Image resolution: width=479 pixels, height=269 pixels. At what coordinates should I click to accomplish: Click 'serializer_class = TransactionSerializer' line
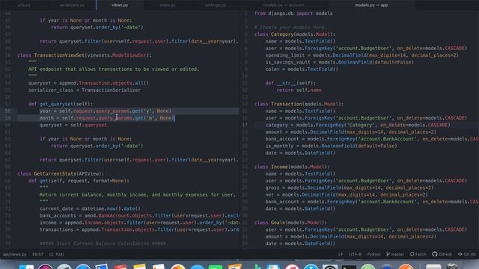(85, 90)
